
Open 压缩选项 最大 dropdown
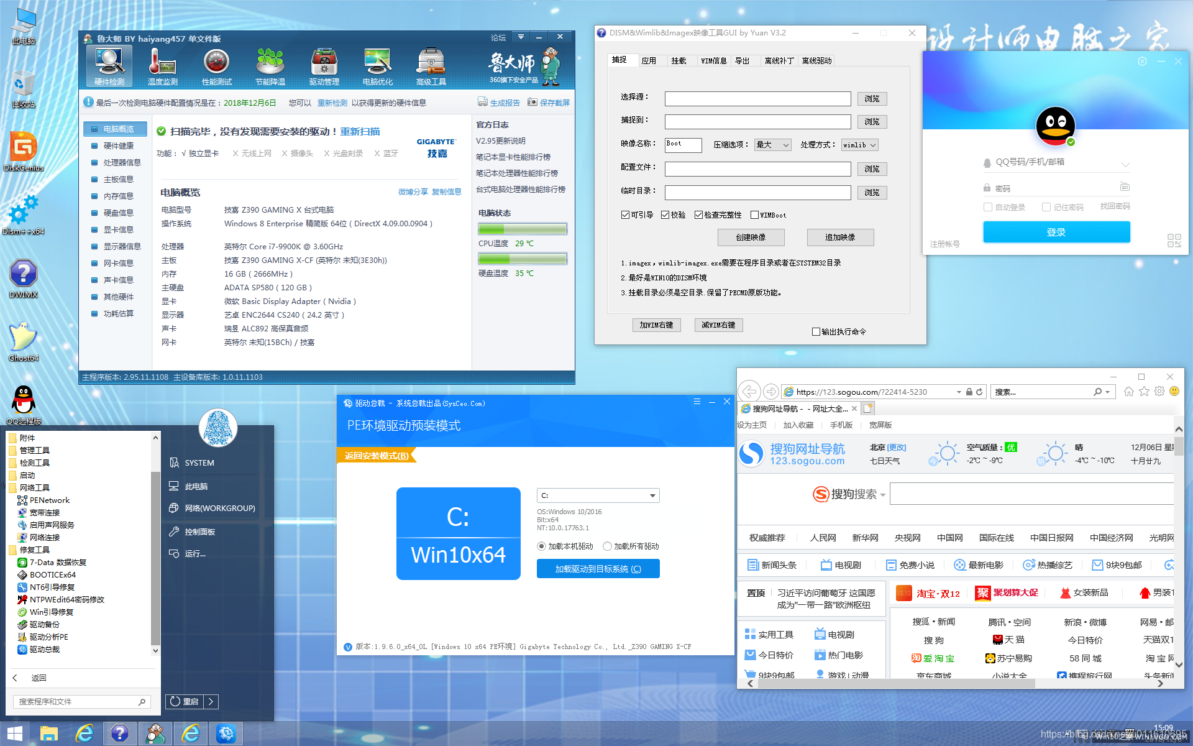click(772, 145)
